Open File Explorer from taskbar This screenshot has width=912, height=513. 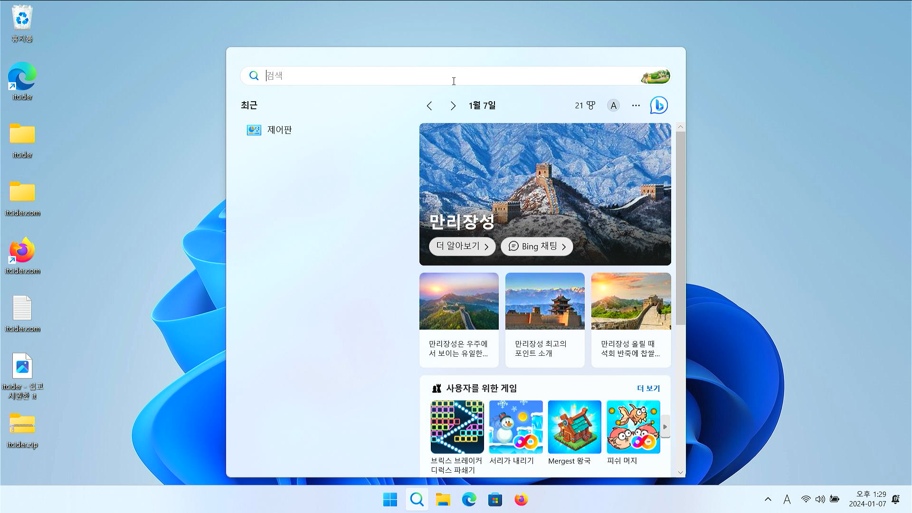pyautogui.click(x=443, y=500)
